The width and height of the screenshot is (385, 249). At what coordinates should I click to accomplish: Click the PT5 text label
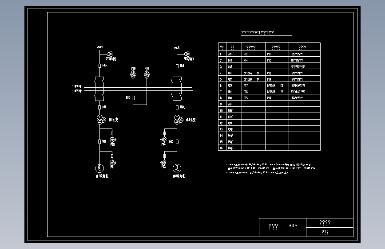click(133, 69)
